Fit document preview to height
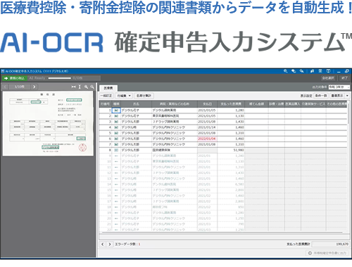 coord(80,87)
